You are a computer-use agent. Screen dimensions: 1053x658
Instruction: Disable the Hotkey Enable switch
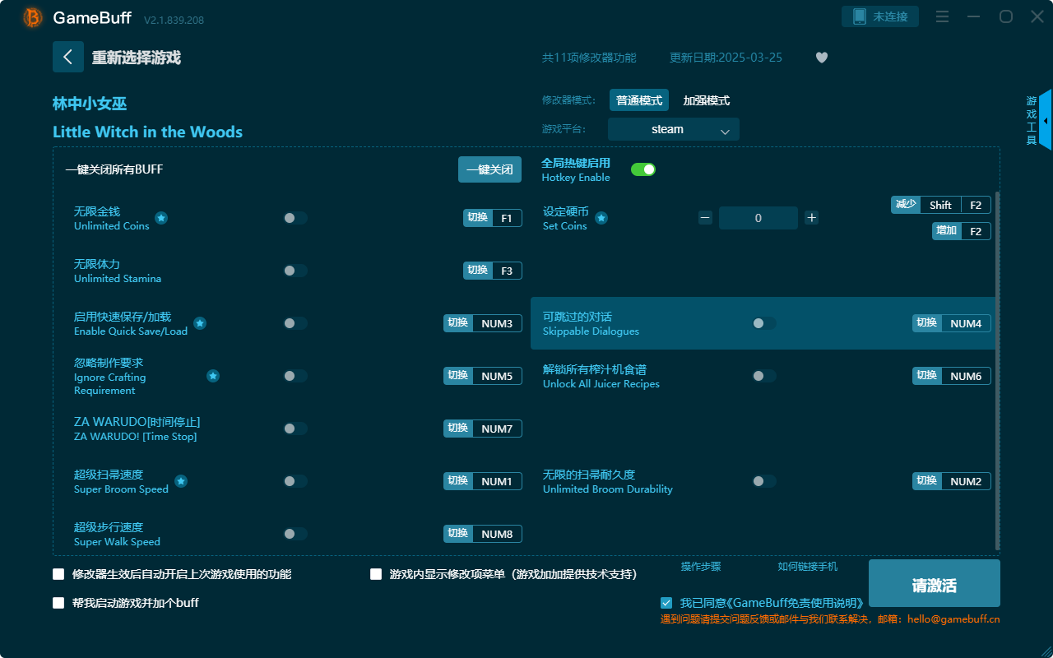coord(642,168)
